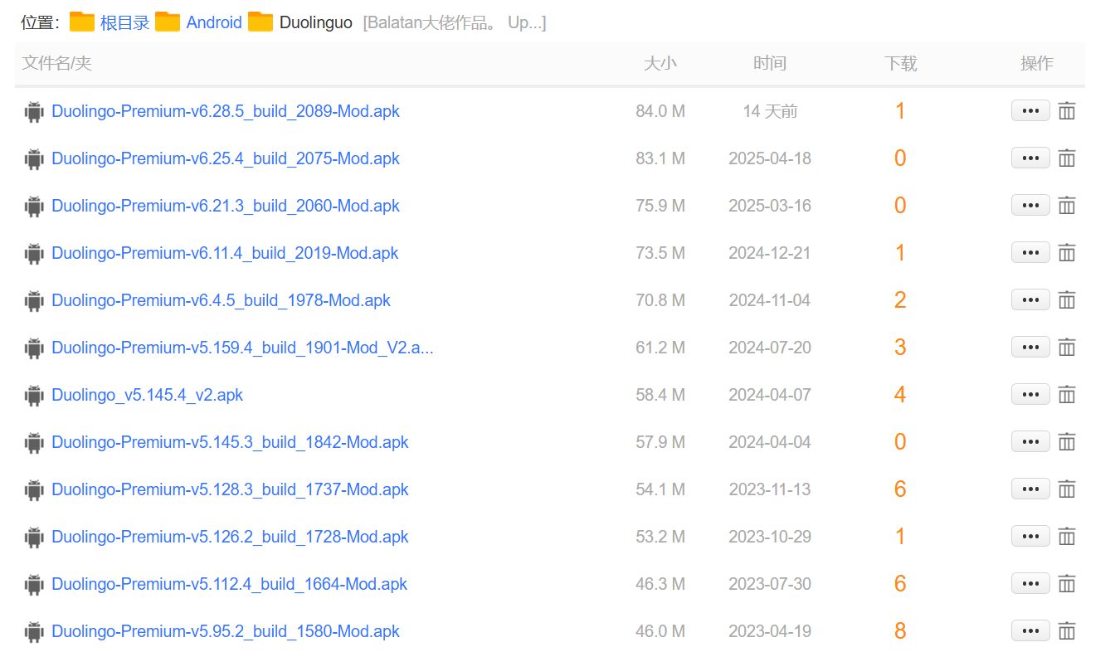Image resolution: width=1115 pixels, height=652 pixels.
Task: Click Android icon beside v5.95.2 apk
Action: (x=34, y=631)
